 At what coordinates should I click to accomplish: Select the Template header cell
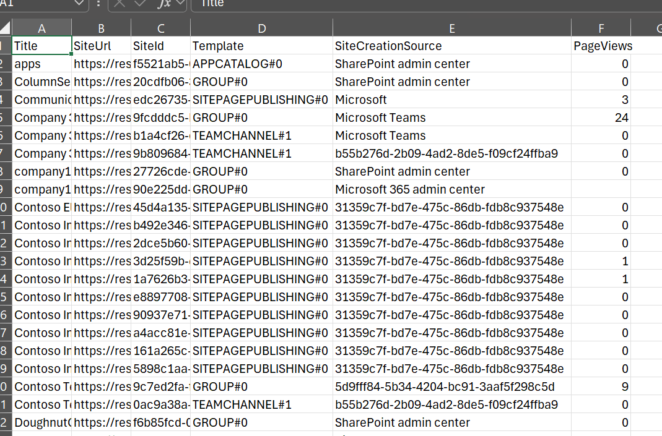[x=262, y=46]
